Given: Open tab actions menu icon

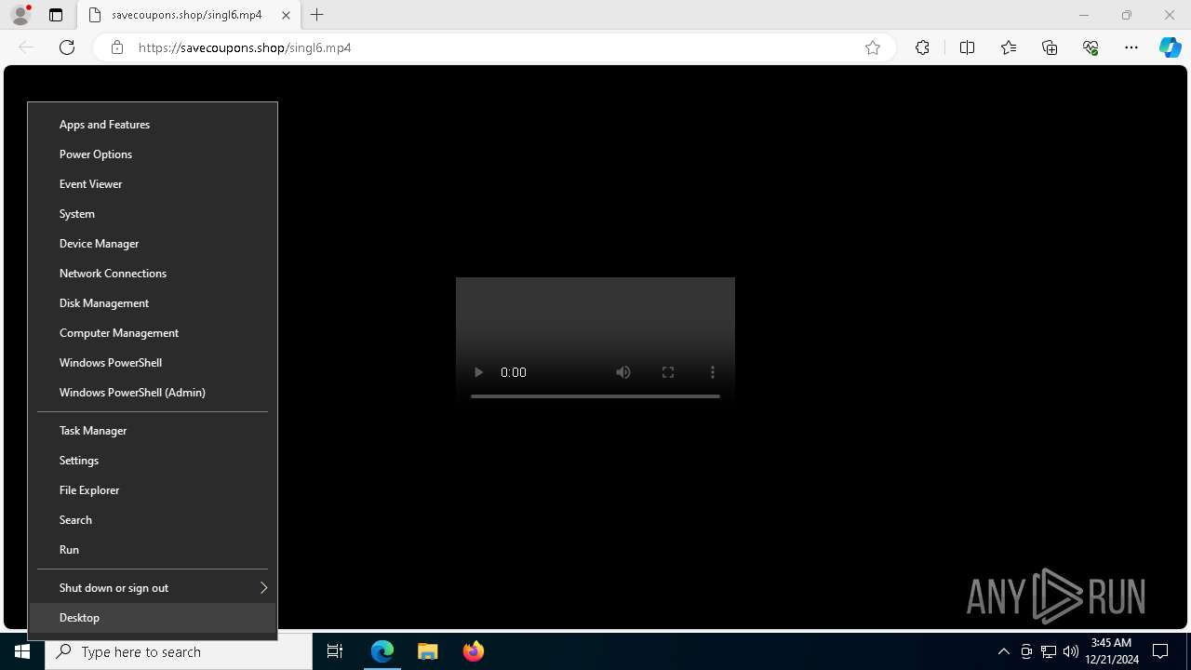Looking at the screenshot, I should coord(56,15).
